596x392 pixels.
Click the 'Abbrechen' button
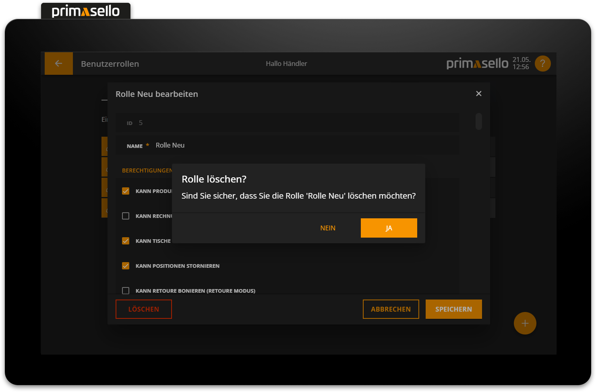(391, 309)
